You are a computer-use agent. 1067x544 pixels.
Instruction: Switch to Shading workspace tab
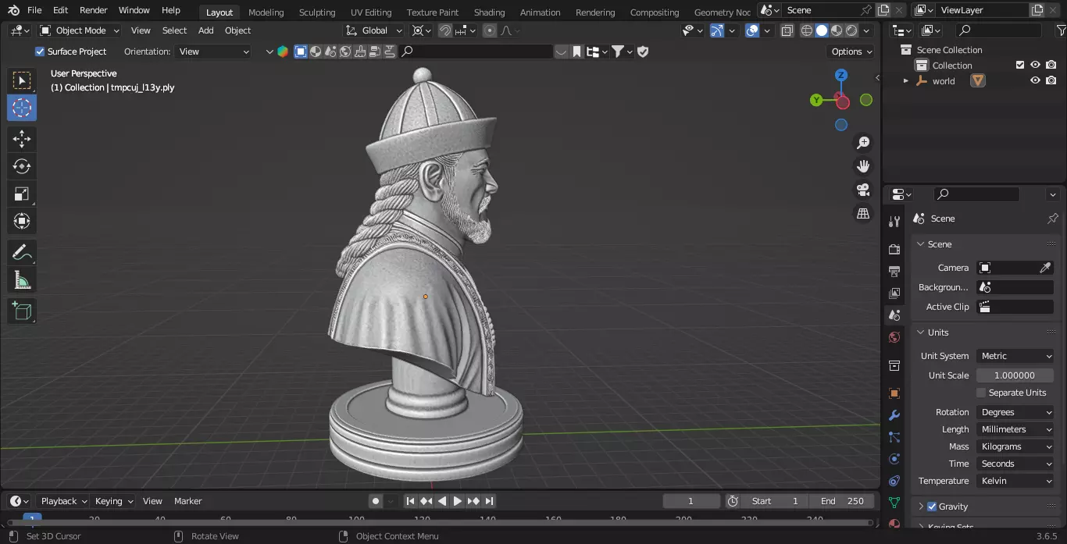pos(489,12)
